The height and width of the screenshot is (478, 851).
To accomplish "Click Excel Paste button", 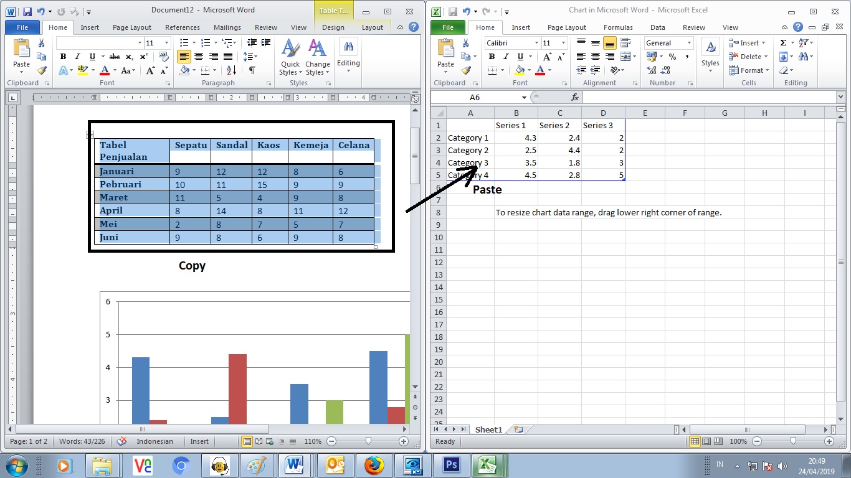I will point(446,54).
